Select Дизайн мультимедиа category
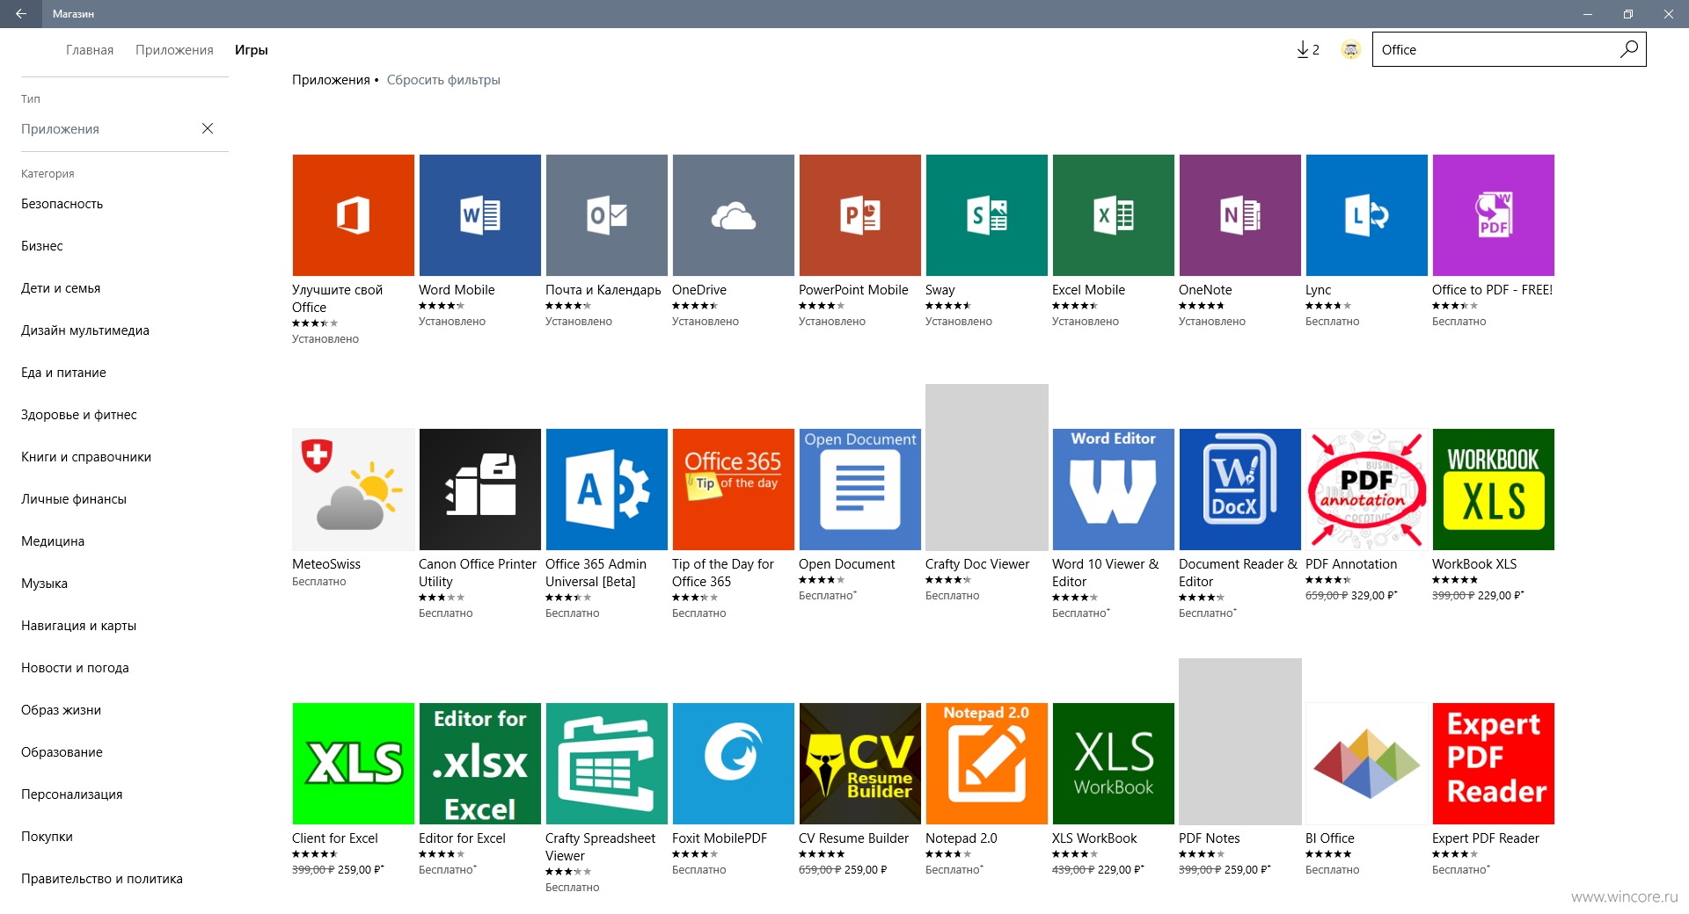 85,330
